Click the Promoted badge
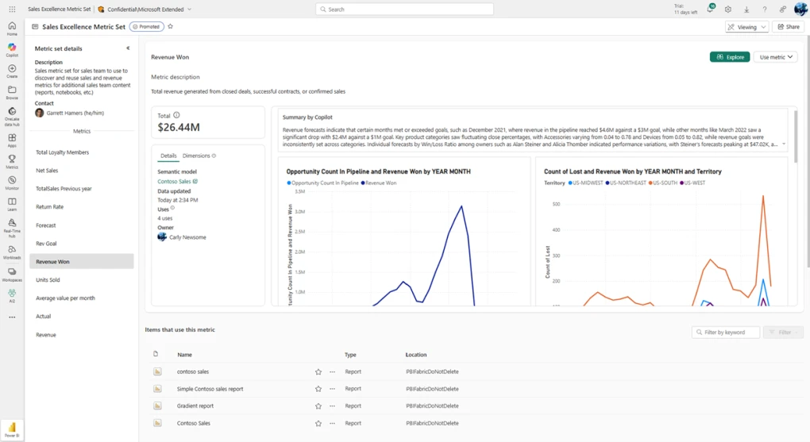The image size is (810, 442). [147, 26]
